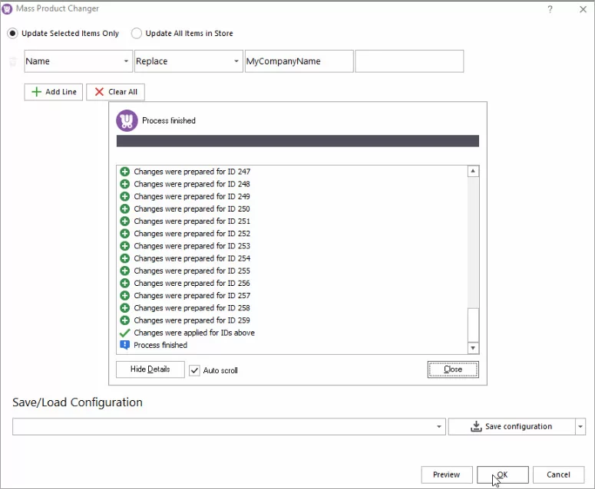
Task: Open the Save configuration split arrow
Action: coord(580,427)
